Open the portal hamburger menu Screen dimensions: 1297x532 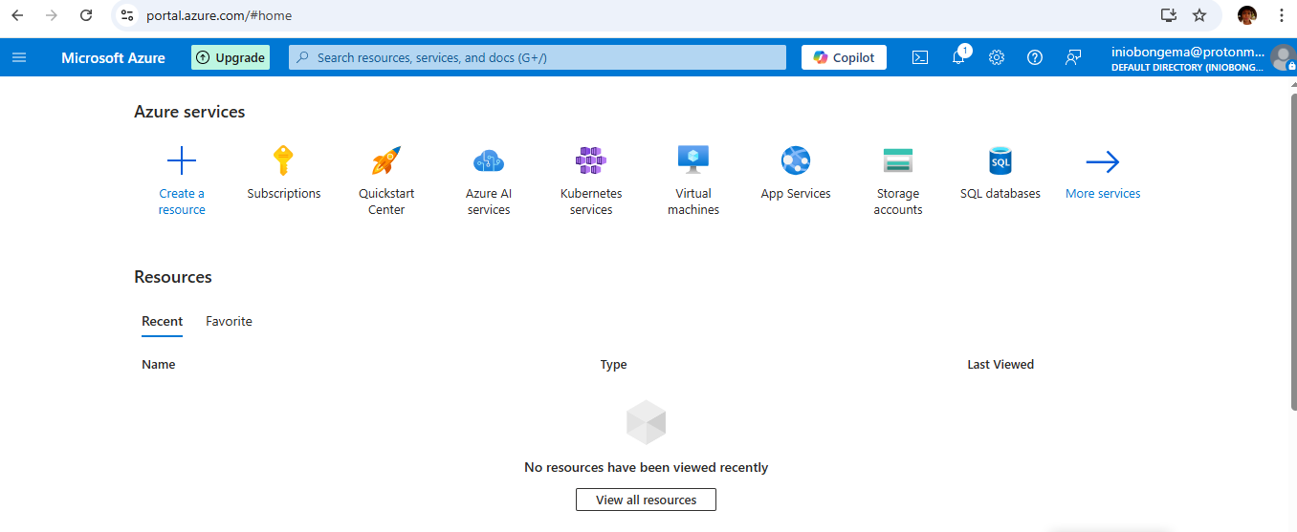click(x=19, y=57)
